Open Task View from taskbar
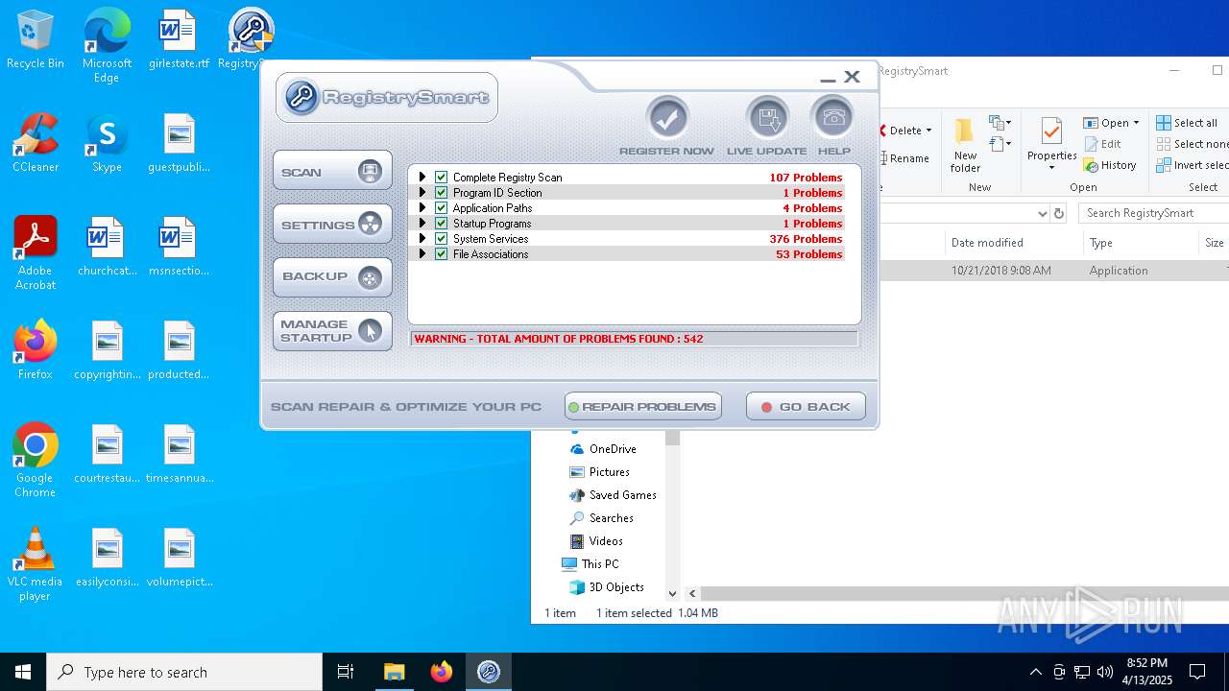1229x691 pixels. (346, 672)
